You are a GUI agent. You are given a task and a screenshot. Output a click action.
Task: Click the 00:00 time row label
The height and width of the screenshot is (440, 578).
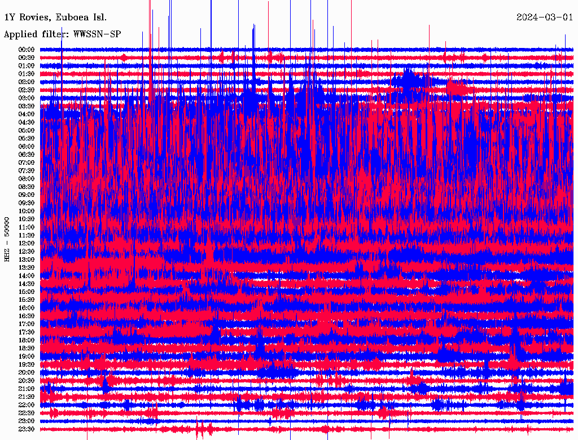pos(27,50)
